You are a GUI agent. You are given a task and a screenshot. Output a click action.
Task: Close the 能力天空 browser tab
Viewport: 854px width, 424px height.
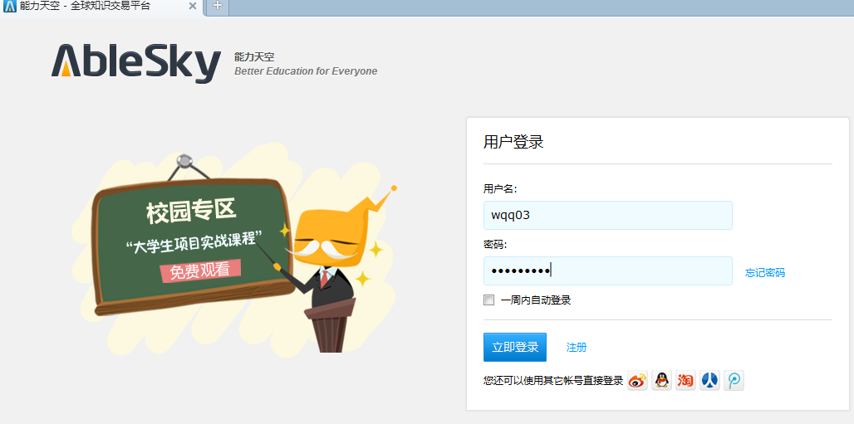(x=192, y=7)
